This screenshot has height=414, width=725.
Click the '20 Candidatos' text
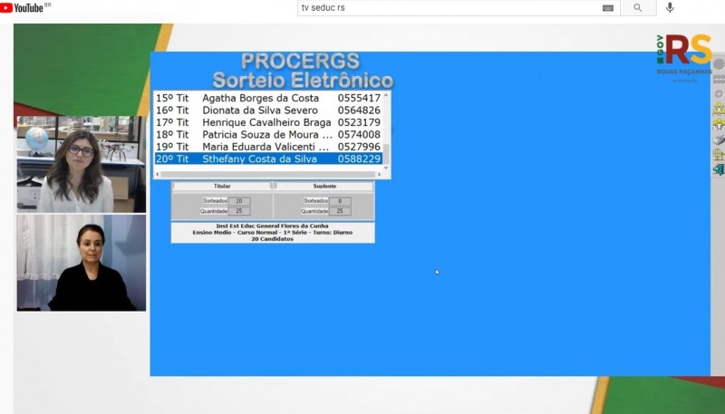(x=273, y=239)
